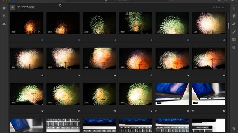This screenshot has width=238, height=133.
Task: Click the album icon beside すべての写真
Action: 12,7
